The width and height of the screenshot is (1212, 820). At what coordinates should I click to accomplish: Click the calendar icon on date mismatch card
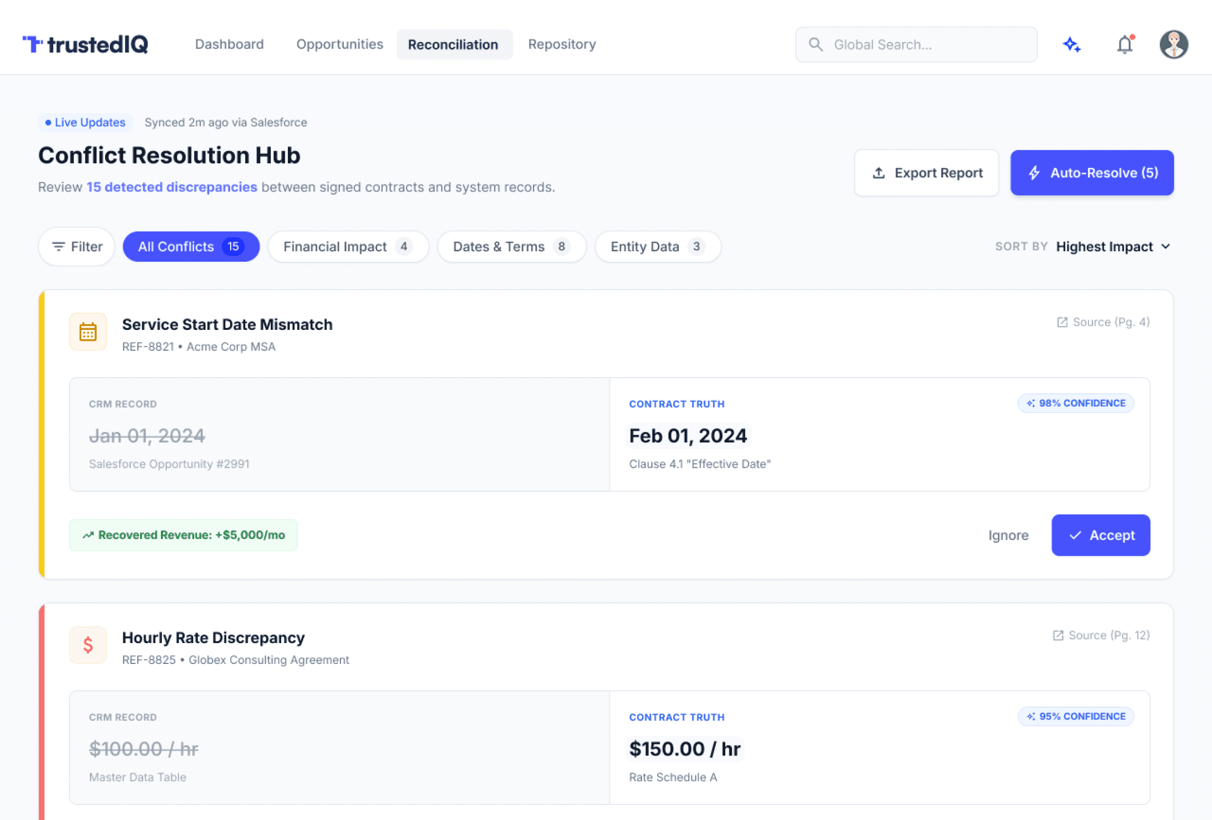[87, 331]
